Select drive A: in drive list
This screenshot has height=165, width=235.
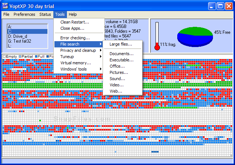pyautogui.click(x=28, y=27)
